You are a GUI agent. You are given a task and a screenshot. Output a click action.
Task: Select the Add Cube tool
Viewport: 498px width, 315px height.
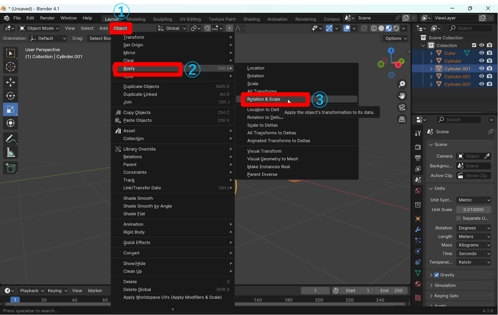(x=10, y=168)
